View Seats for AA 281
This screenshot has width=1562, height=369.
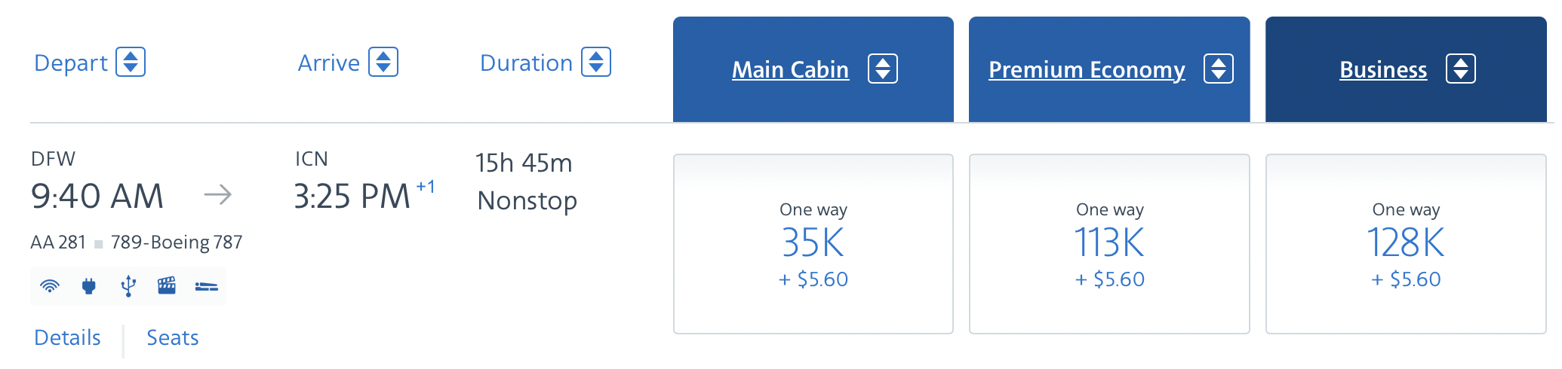(173, 337)
